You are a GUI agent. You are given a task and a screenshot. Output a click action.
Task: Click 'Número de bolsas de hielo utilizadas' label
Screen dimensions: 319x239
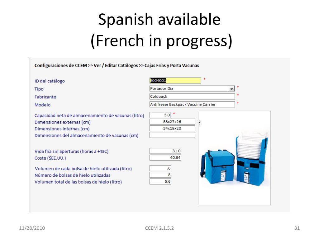tap(72, 175)
